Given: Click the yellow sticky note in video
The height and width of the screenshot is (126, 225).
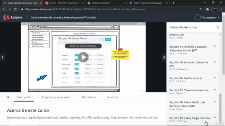Looking at the screenshot, I should coord(120,54).
